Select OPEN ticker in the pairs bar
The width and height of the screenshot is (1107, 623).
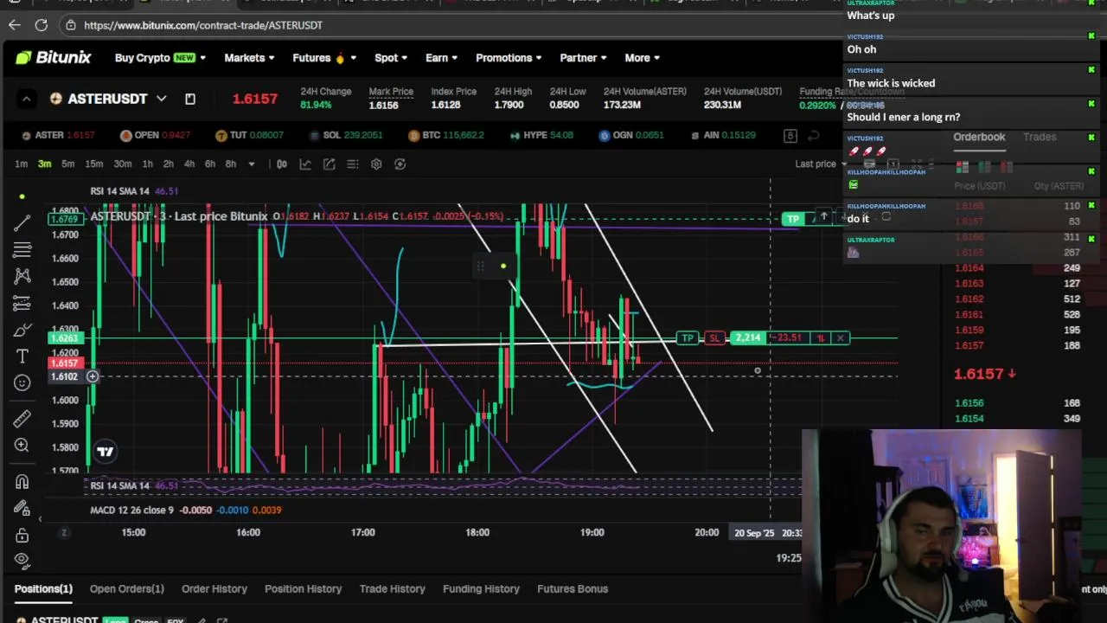click(x=155, y=135)
